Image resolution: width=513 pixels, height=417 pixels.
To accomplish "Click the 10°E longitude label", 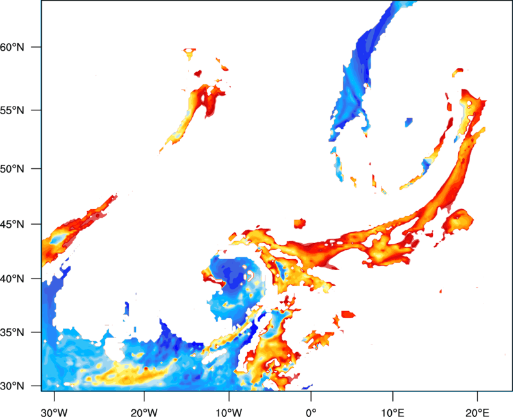I will [x=393, y=413].
